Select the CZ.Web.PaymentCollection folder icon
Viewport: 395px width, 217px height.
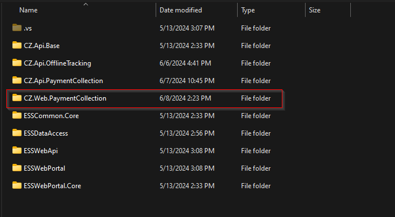[x=17, y=98]
